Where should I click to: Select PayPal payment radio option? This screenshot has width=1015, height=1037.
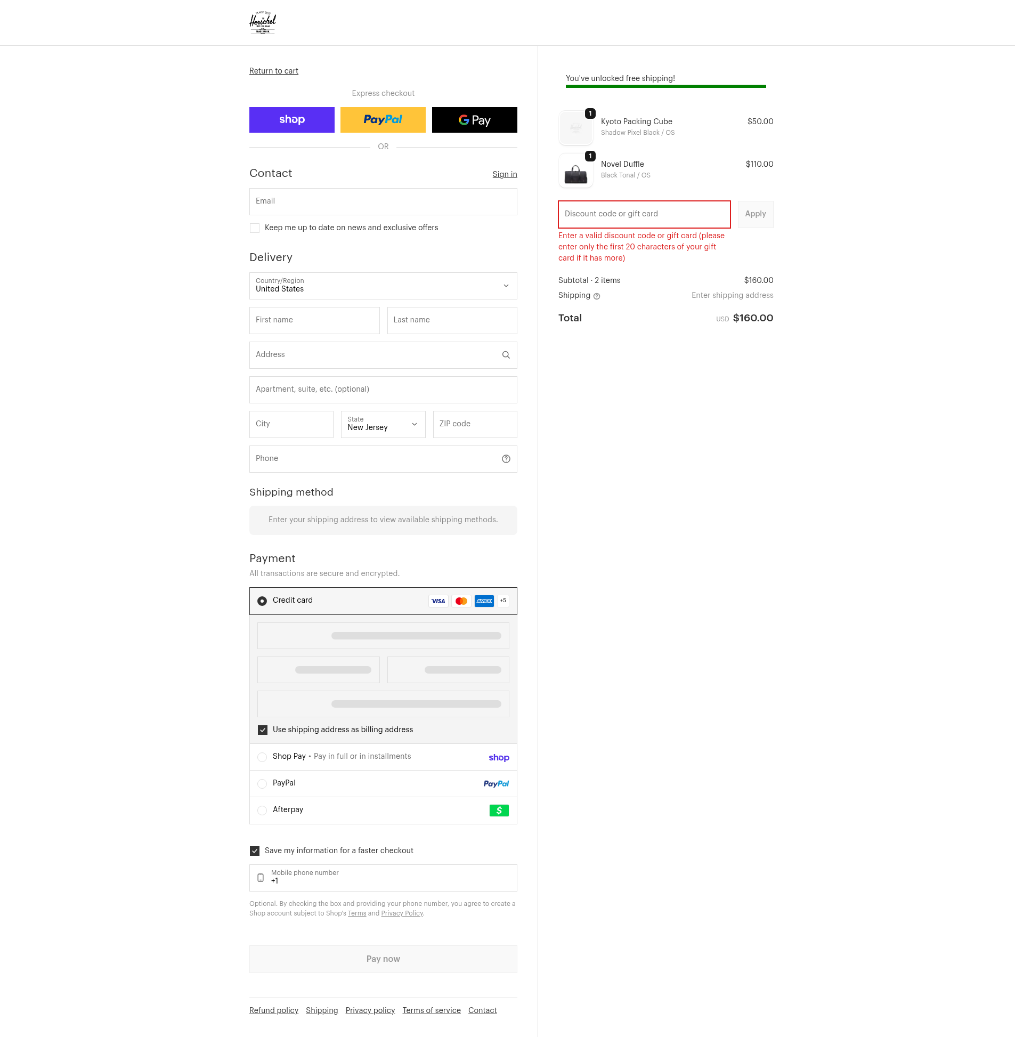point(262,784)
